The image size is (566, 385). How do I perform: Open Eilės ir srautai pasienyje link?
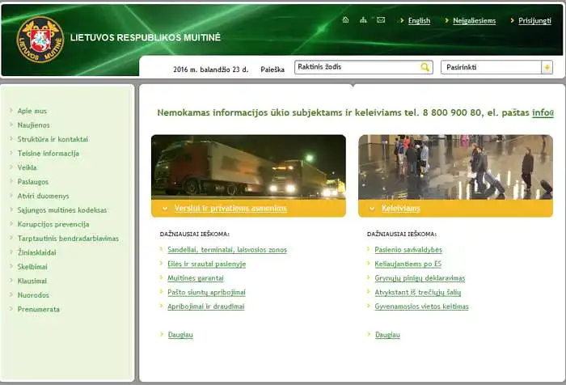click(206, 264)
